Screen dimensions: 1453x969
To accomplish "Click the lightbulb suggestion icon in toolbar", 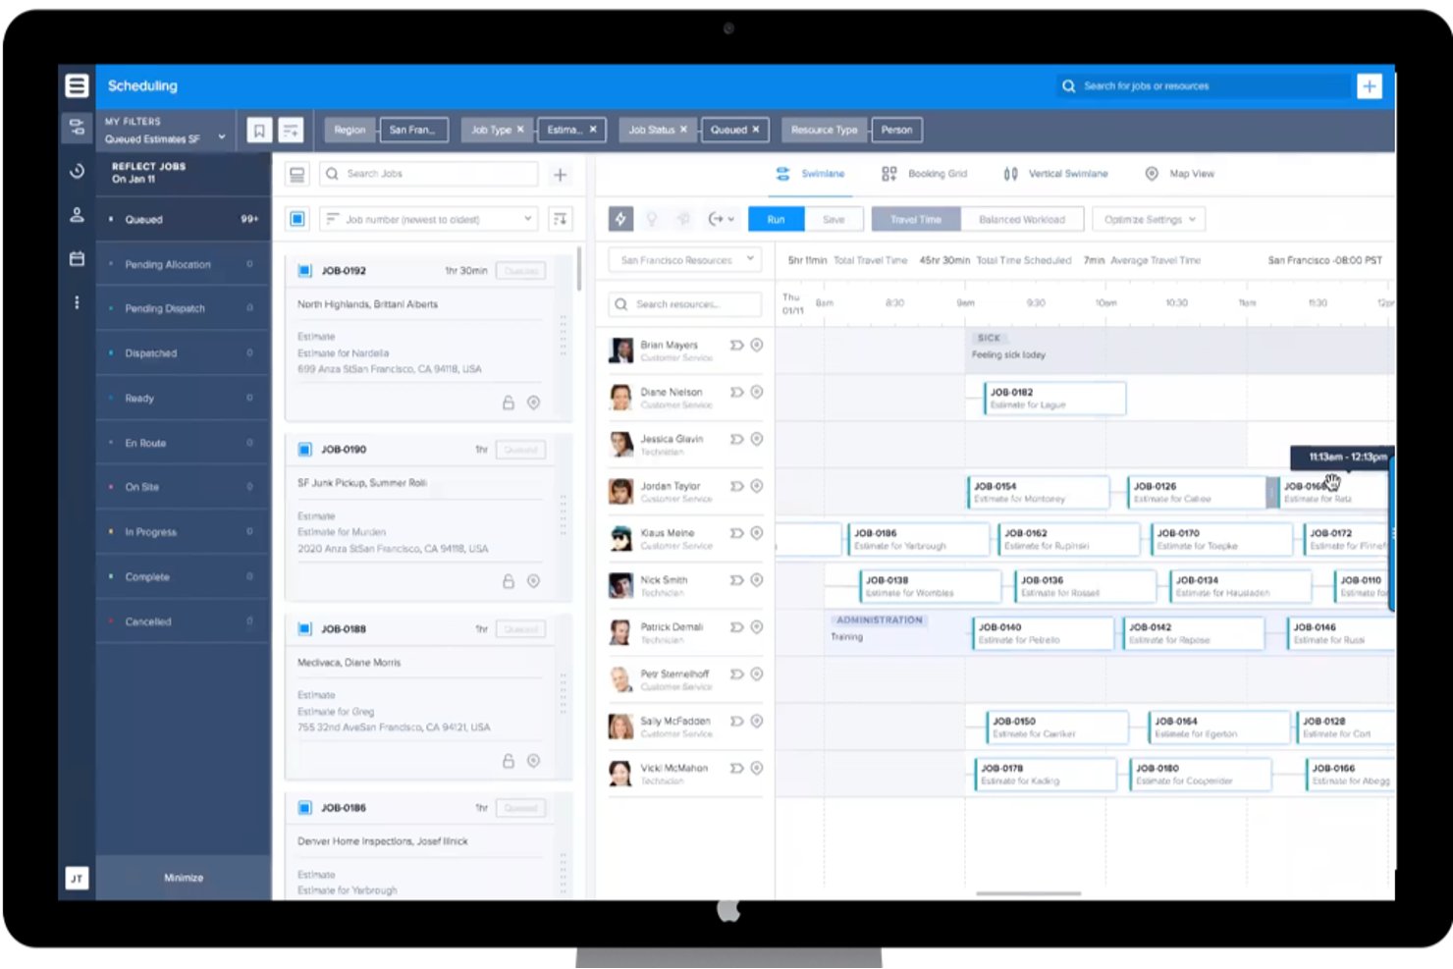I will tap(651, 219).
